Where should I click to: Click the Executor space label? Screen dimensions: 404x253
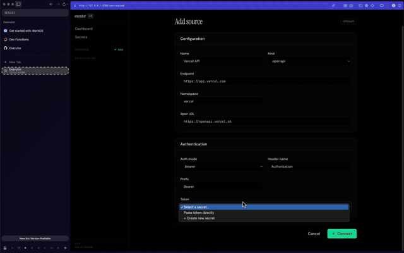tap(9, 22)
